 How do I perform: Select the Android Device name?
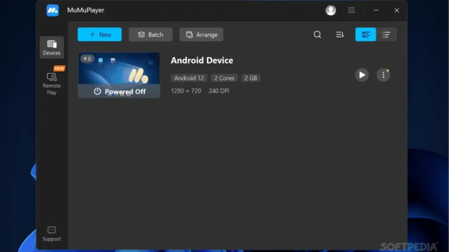click(x=202, y=60)
